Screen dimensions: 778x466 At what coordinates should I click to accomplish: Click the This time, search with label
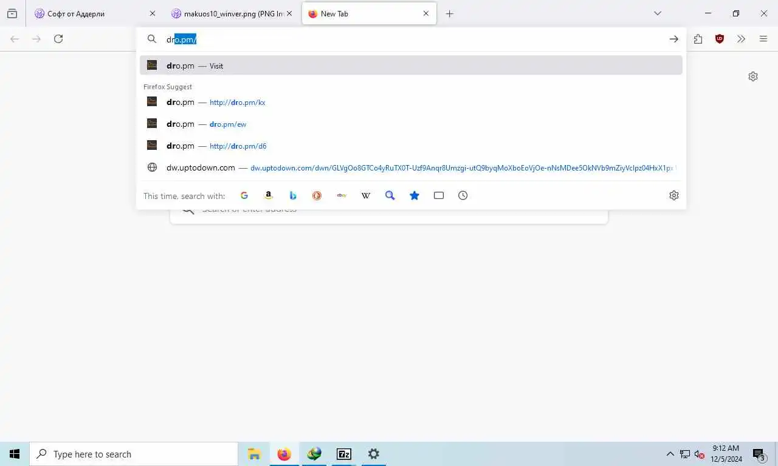(x=184, y=196)
